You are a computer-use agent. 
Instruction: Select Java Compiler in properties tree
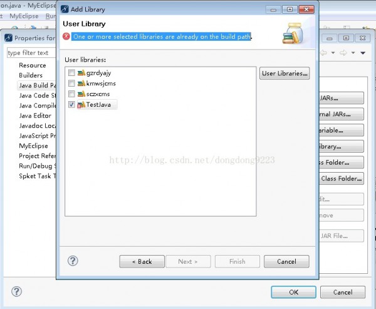[38, 106]
